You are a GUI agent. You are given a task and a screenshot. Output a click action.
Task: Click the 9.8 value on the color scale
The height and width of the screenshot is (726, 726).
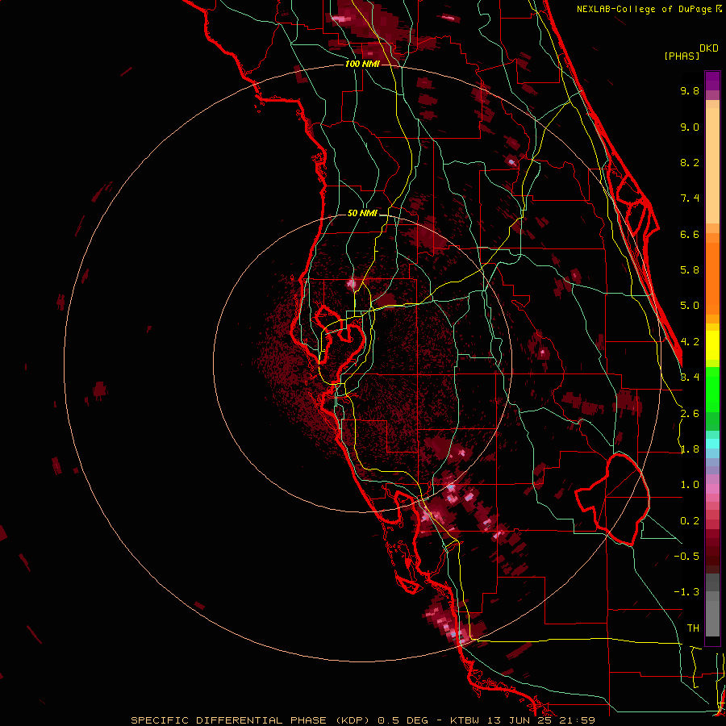tap(690, 90)
